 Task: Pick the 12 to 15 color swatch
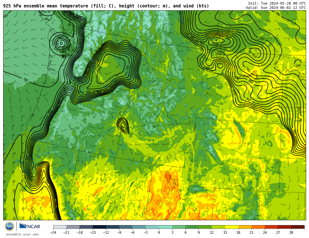point(218,227)
